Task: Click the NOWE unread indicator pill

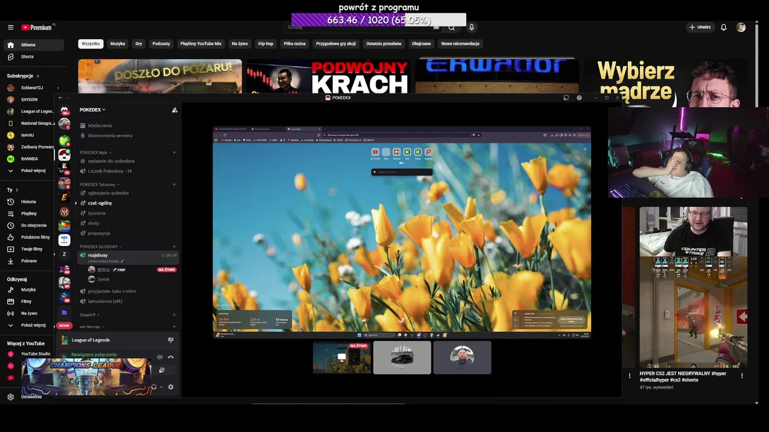Action: [64, 325]
